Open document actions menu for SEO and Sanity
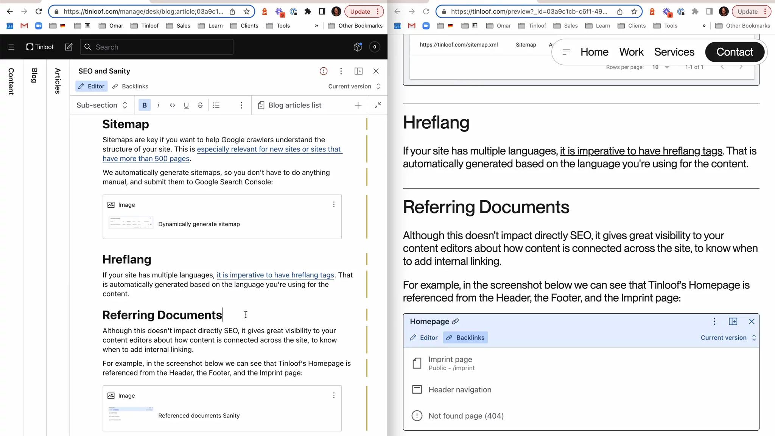This screenshot has width=775, height=436. click(341, 71)
